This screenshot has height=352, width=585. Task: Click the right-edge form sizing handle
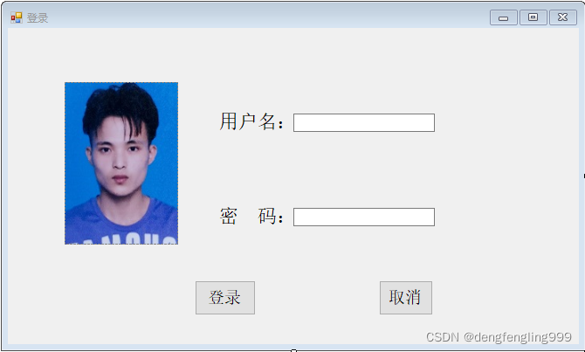pos(584,176)
